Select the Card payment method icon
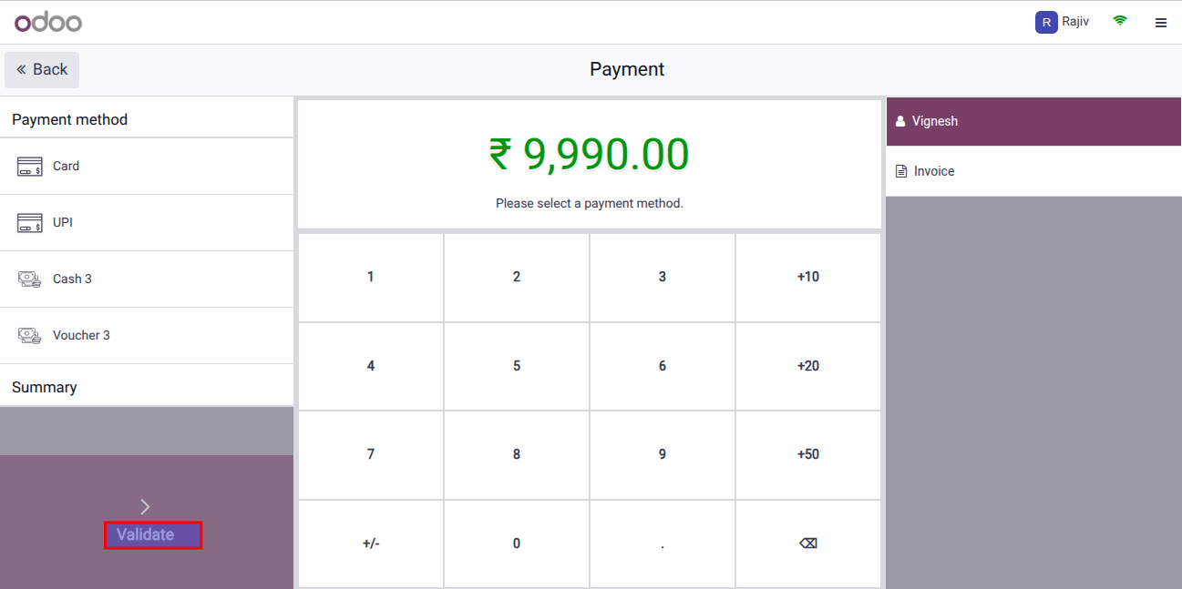Viewport: 1182px width, 589px height. click(29, 166)
